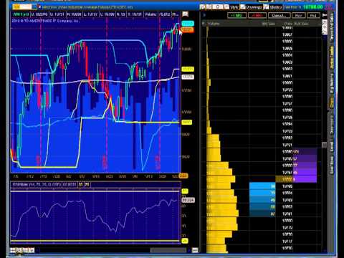This screenshot has height=258, width=344.
Task: Click the horizontal chart scrollbar thumb
Action: 168,250
